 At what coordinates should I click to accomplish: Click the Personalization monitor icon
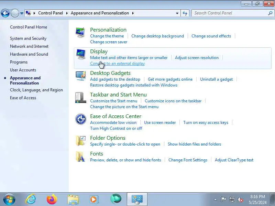80,33
